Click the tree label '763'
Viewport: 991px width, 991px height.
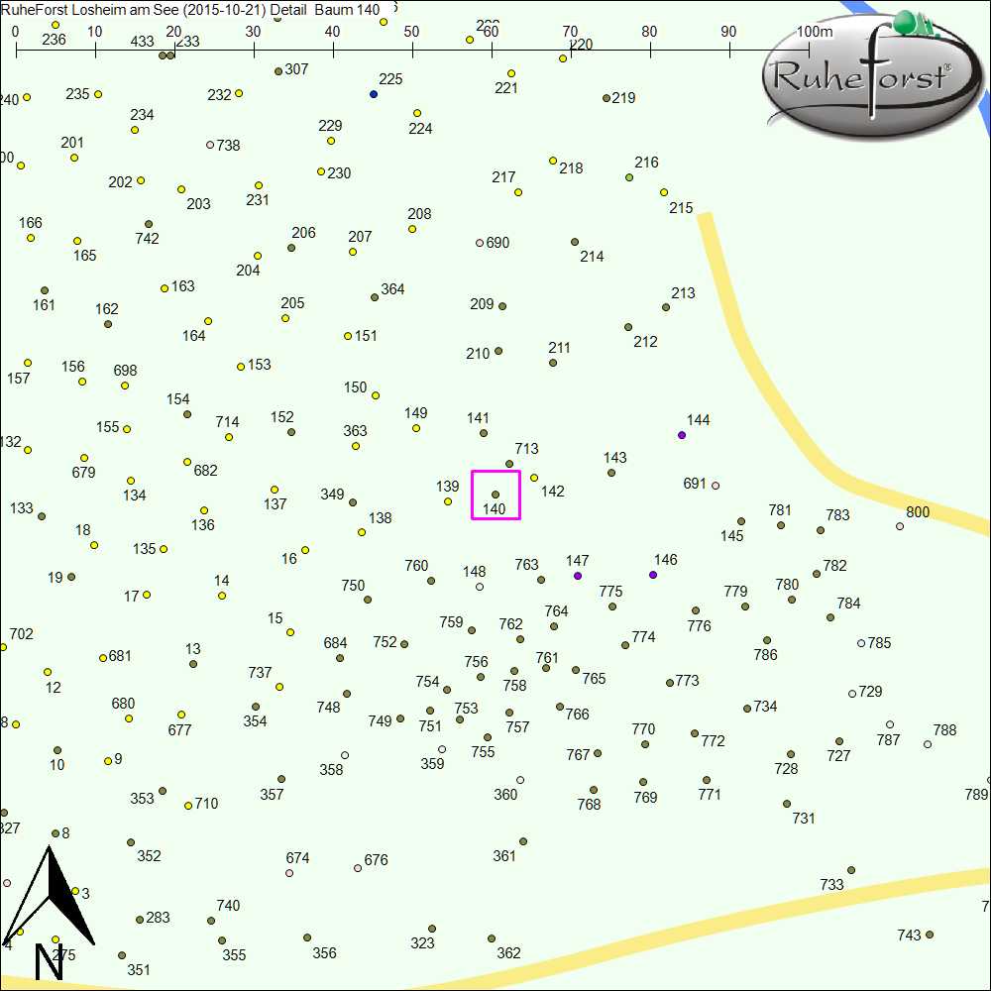[526, 564]
